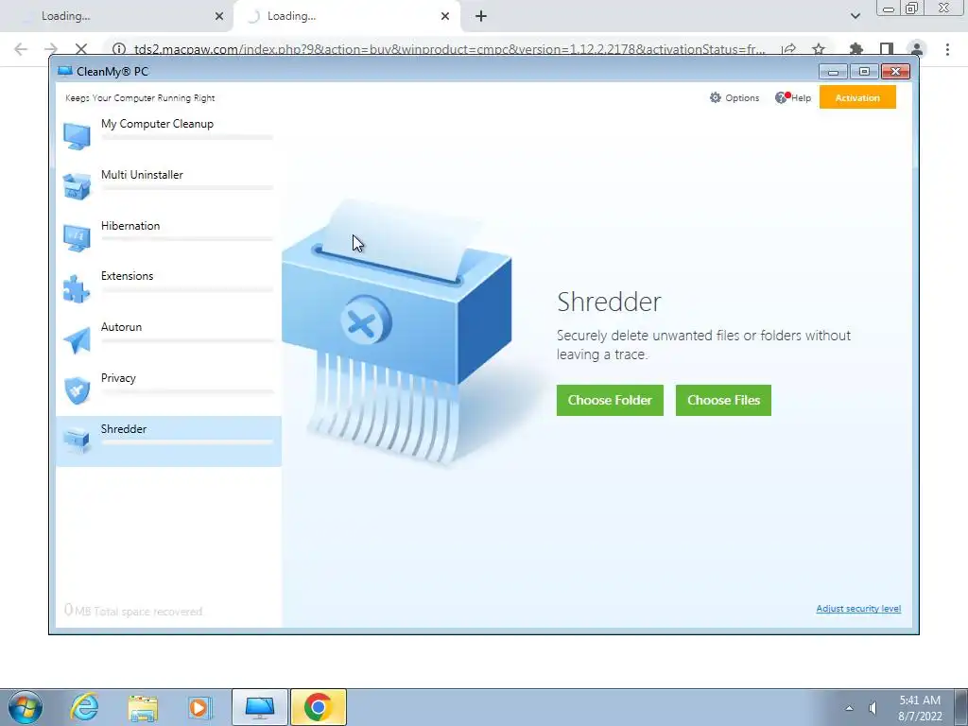Click the Autorun paper plane icon
The image size is (968, 726).
(77, 339)
